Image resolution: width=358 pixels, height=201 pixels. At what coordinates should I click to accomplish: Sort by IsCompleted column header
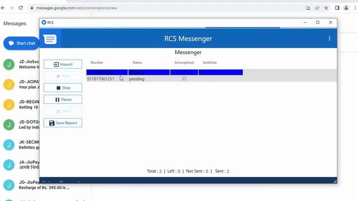184,62
